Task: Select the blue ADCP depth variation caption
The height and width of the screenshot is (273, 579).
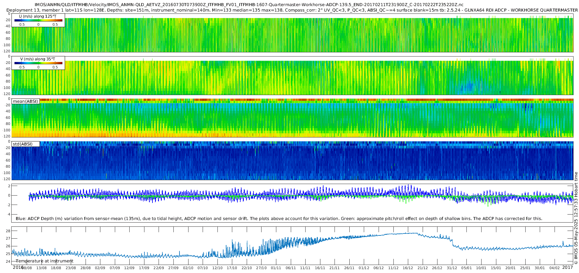Action: pos(279,218)
